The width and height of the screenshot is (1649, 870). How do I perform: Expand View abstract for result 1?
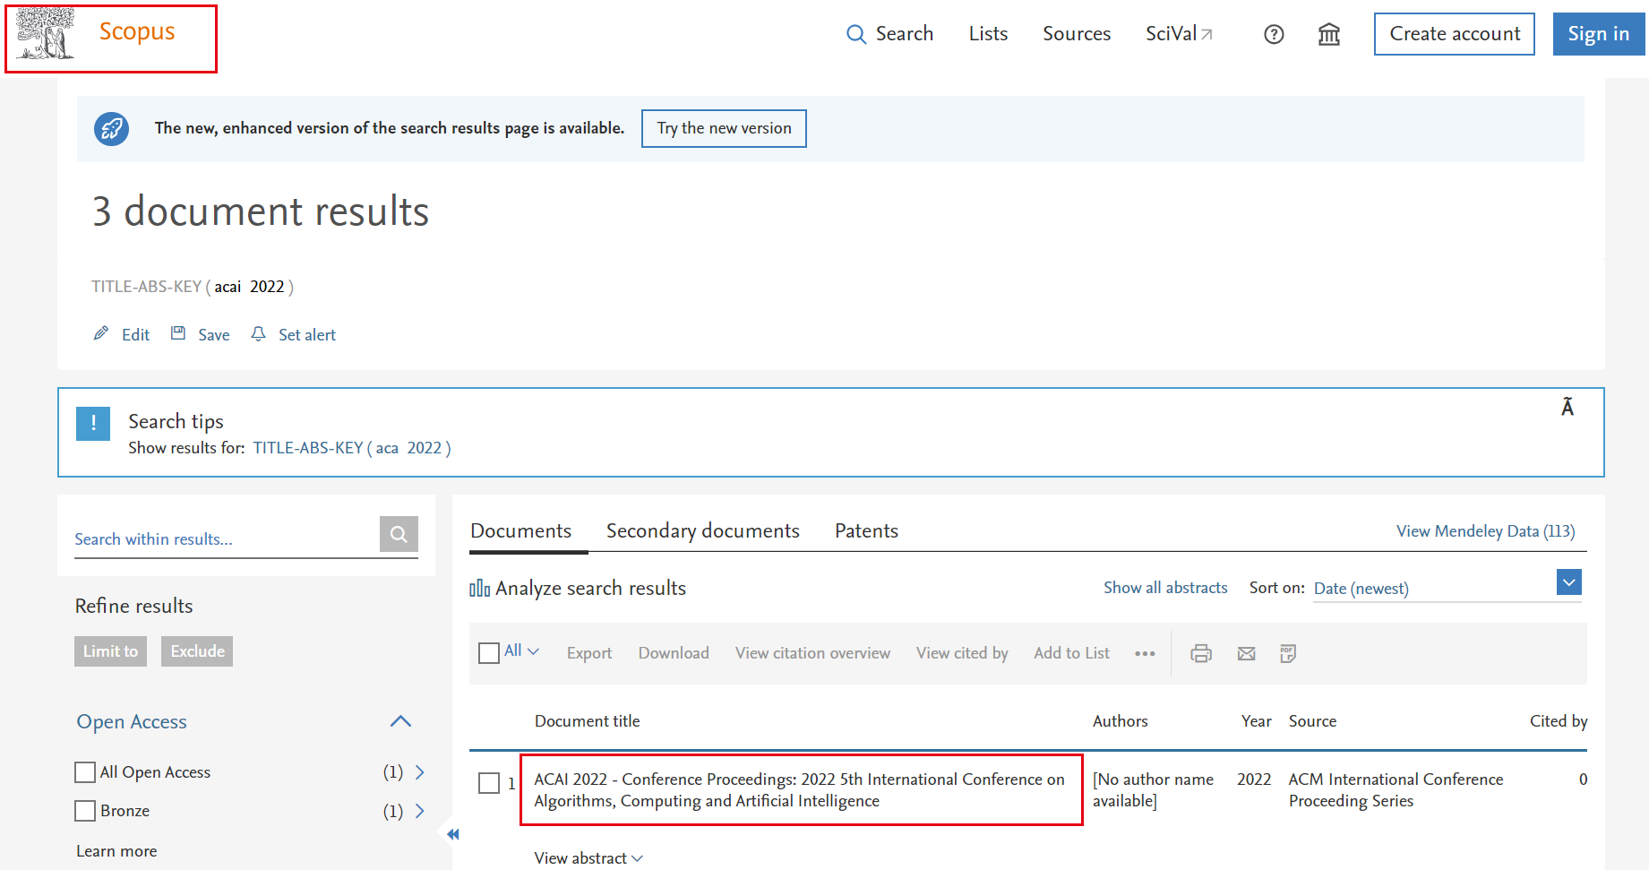(588, 858)
